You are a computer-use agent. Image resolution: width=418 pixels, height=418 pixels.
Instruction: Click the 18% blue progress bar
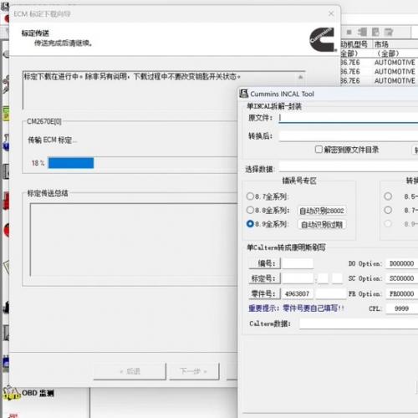click(x=71, y=163)
